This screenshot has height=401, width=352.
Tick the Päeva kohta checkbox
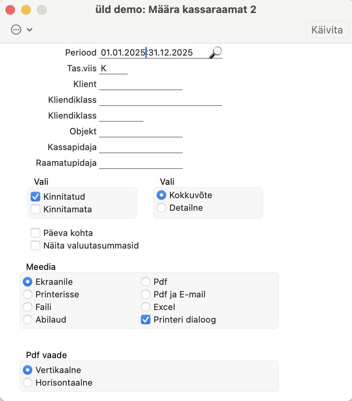pos(35,233)
